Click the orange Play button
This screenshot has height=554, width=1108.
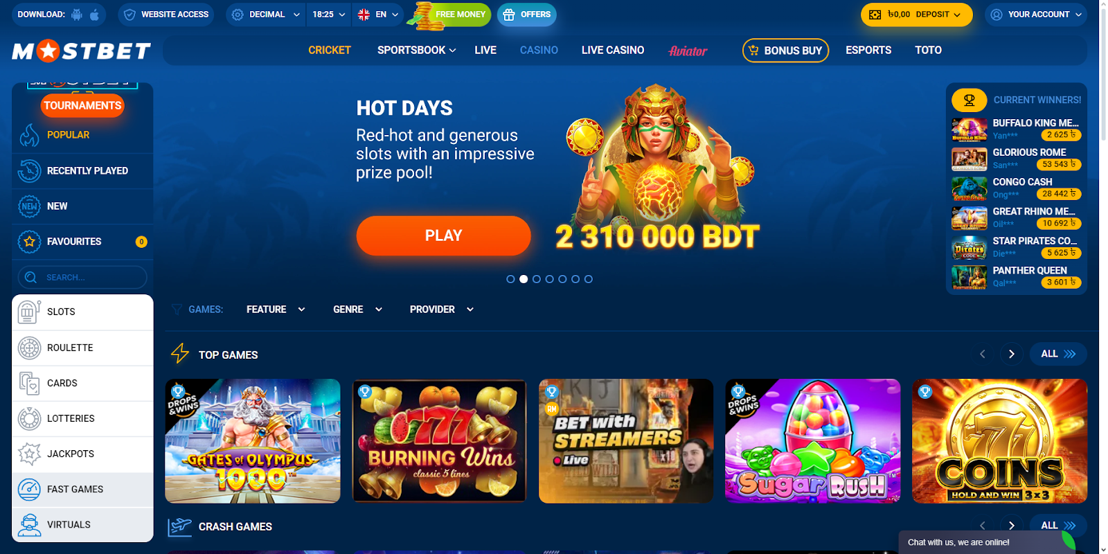coord(443,235)
